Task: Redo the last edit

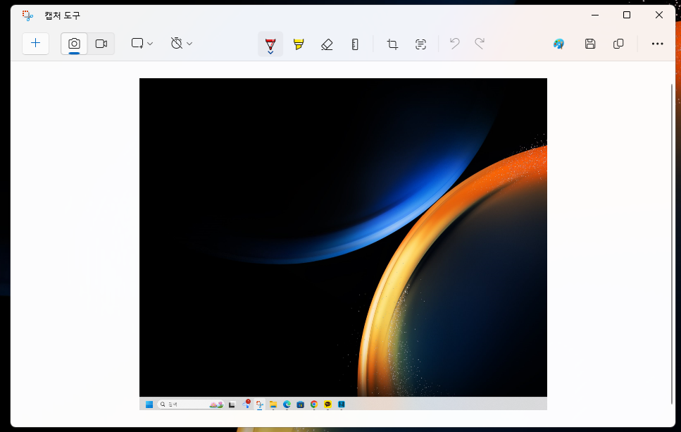Action: (x=480, y=44)
